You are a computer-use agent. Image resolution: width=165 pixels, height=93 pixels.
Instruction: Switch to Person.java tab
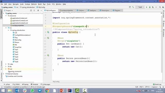pyautogui.click(x=105, y=10)
